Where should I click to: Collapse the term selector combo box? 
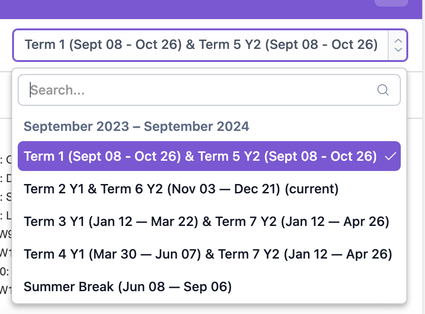coord(200,45)
